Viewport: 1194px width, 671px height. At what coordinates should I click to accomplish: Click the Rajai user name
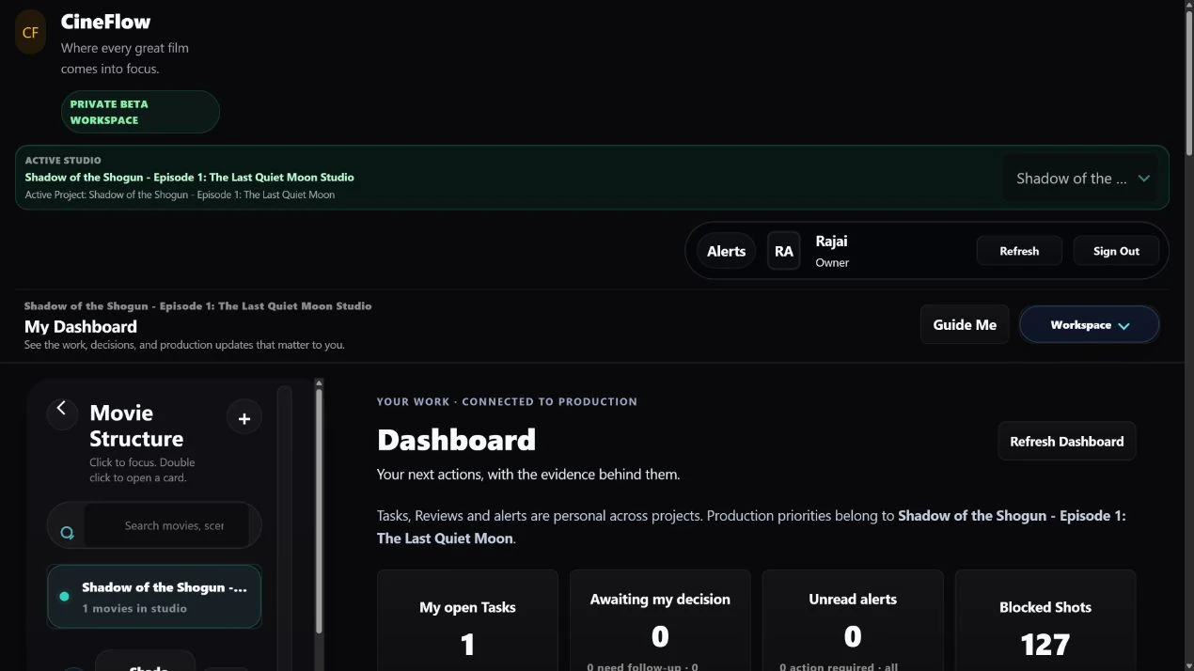click(x=832, y=242)
